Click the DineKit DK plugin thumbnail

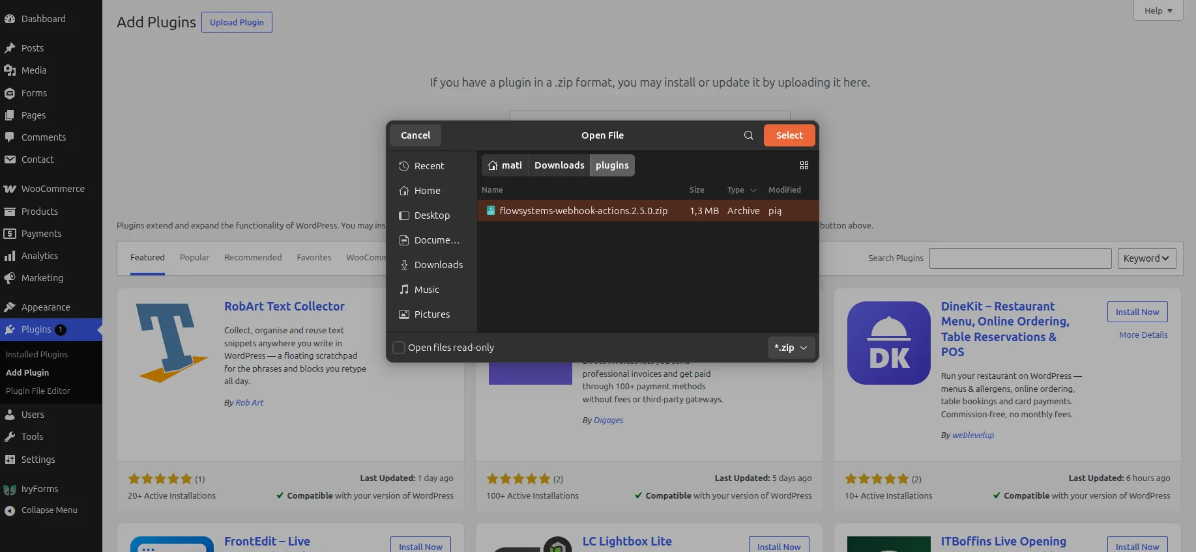[889, 343]
